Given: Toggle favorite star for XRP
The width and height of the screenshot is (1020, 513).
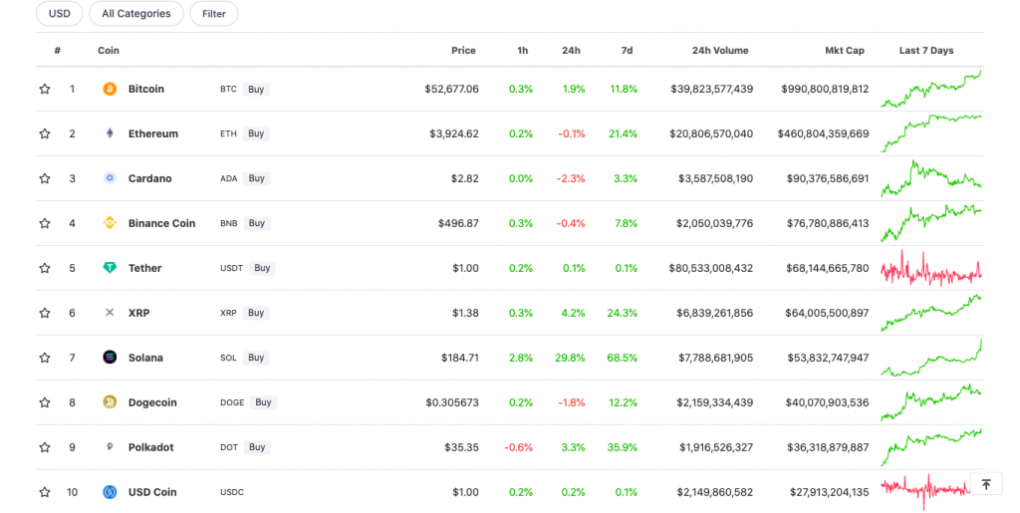Looking at the screenshot, I should pyautogui.click(x=45, y=313).
